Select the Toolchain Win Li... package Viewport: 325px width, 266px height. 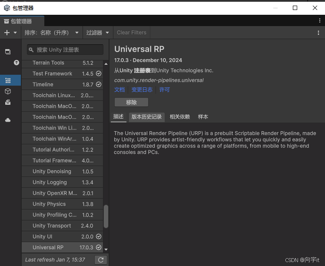[x=63, y=128]
